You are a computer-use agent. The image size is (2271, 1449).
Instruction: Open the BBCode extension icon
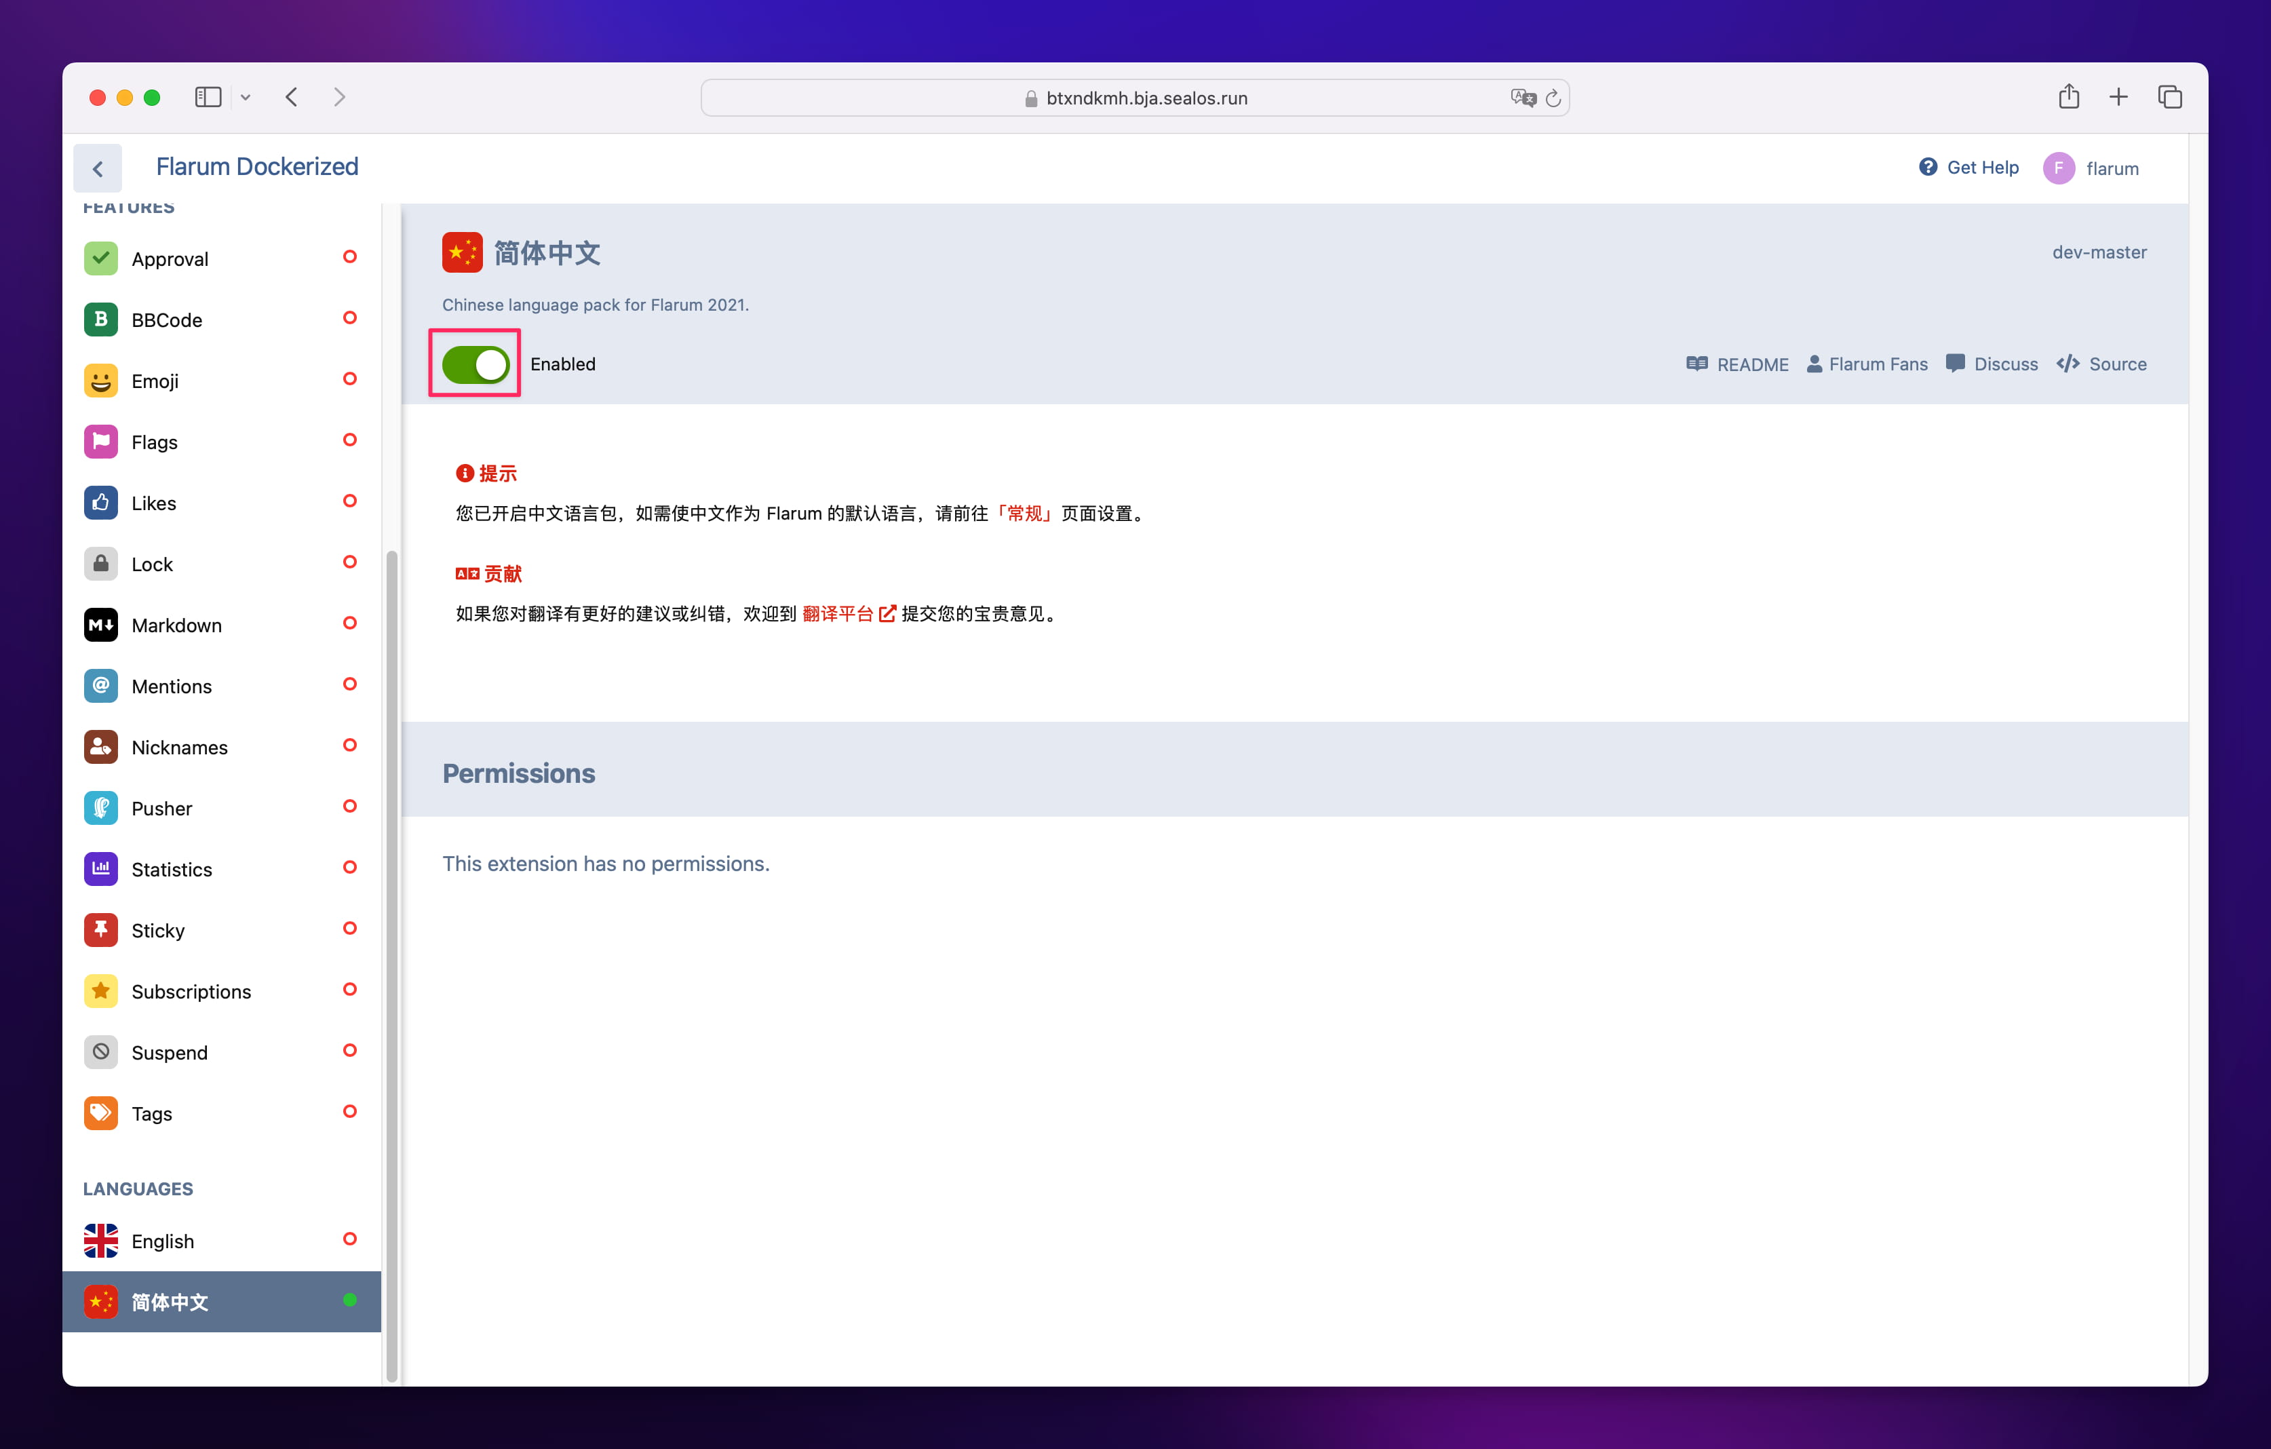coord(101,320)
